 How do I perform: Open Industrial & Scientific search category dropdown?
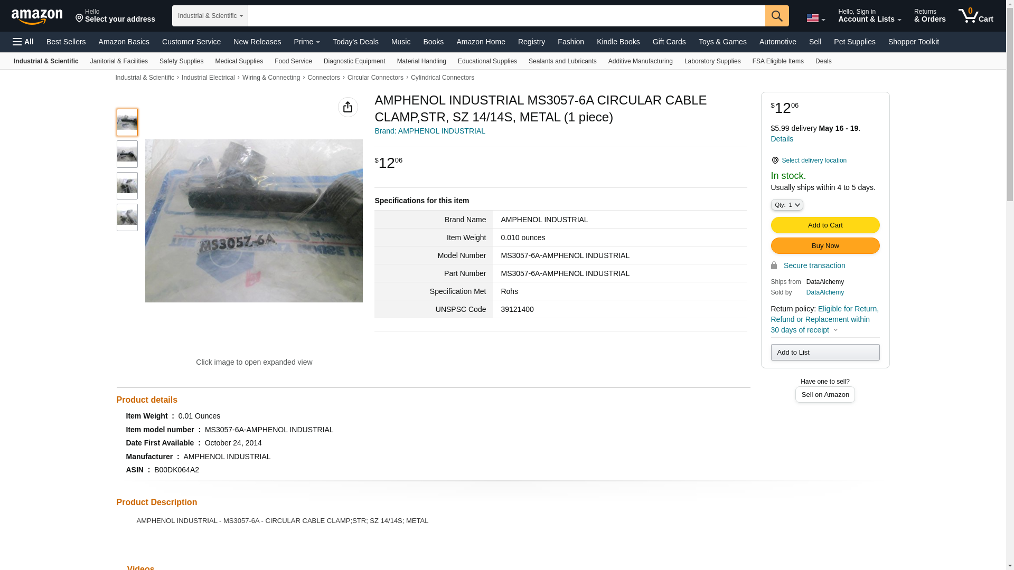(210, 16)
